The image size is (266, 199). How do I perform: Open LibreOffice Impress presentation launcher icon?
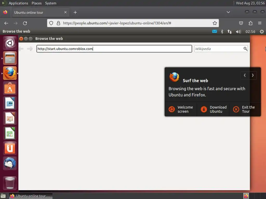pyautogui.click(x=10, y=118)
